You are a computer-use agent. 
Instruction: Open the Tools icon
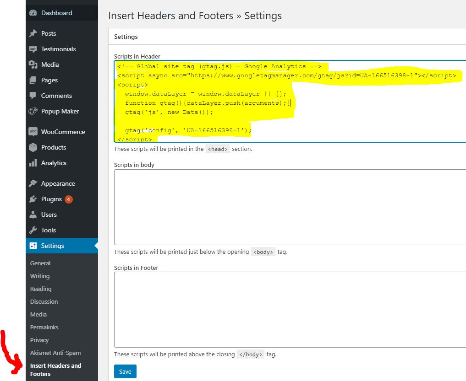tap(34, 230)
